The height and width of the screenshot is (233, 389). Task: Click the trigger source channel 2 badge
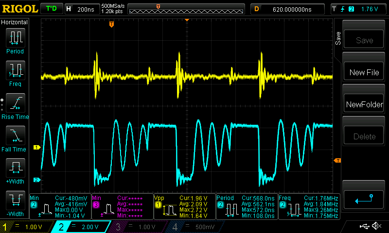[351, 9]
